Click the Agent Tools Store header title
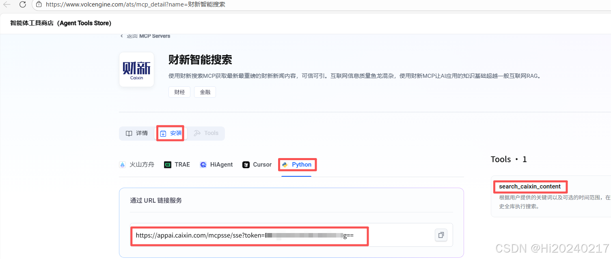Viewport: 611px width, 259px height. [x=60, y=23]
